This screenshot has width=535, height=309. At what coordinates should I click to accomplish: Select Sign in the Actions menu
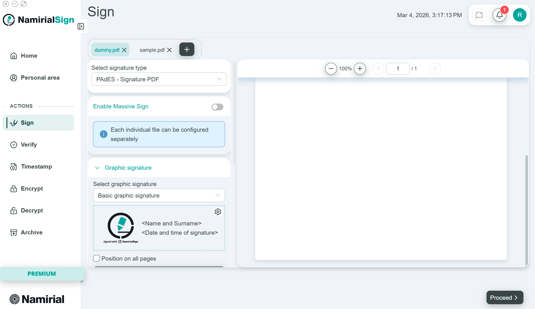click(38, 123)
